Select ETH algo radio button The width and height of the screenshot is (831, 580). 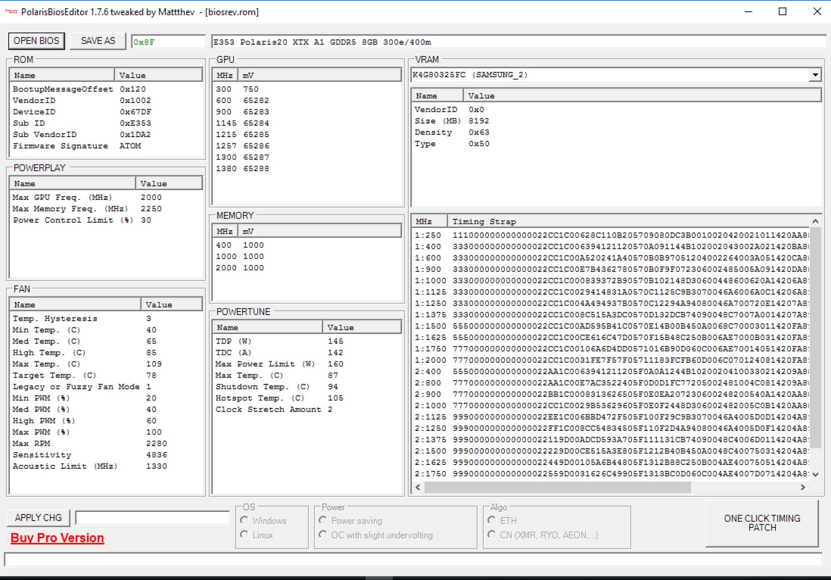492,520
